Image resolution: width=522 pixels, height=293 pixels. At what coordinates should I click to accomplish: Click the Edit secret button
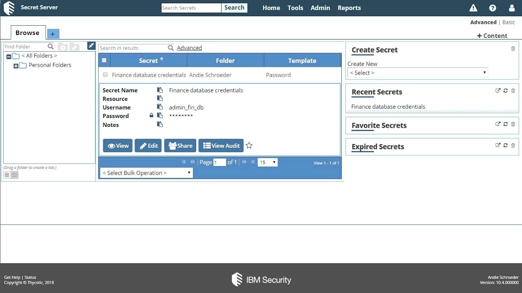click(148, 146)
